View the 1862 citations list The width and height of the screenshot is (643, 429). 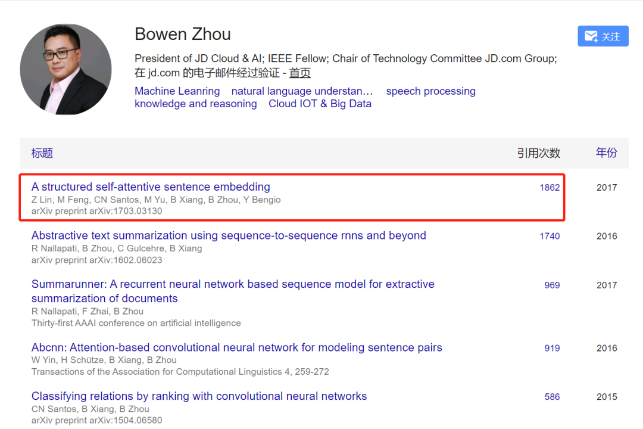tap(550, 188)
